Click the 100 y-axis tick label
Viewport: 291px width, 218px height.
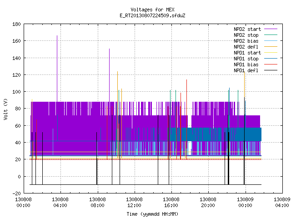(16, 92)
